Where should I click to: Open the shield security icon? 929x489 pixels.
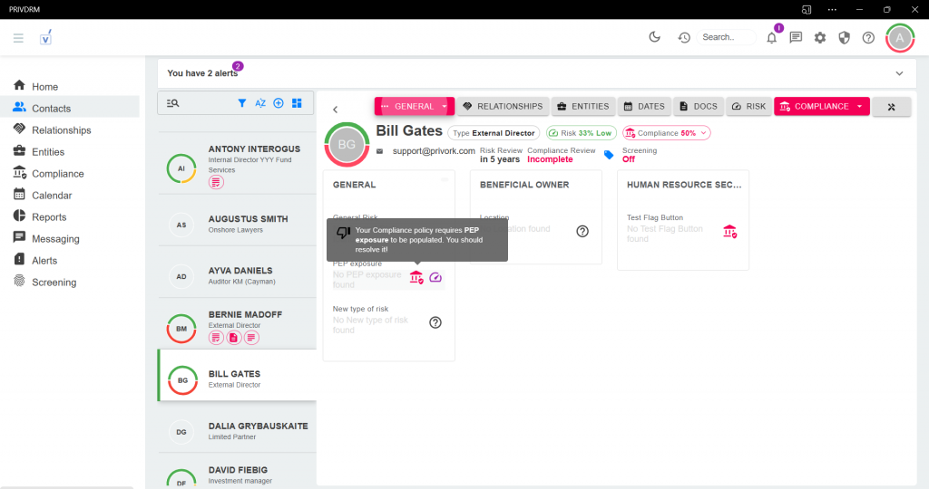(x=844, y=38)
